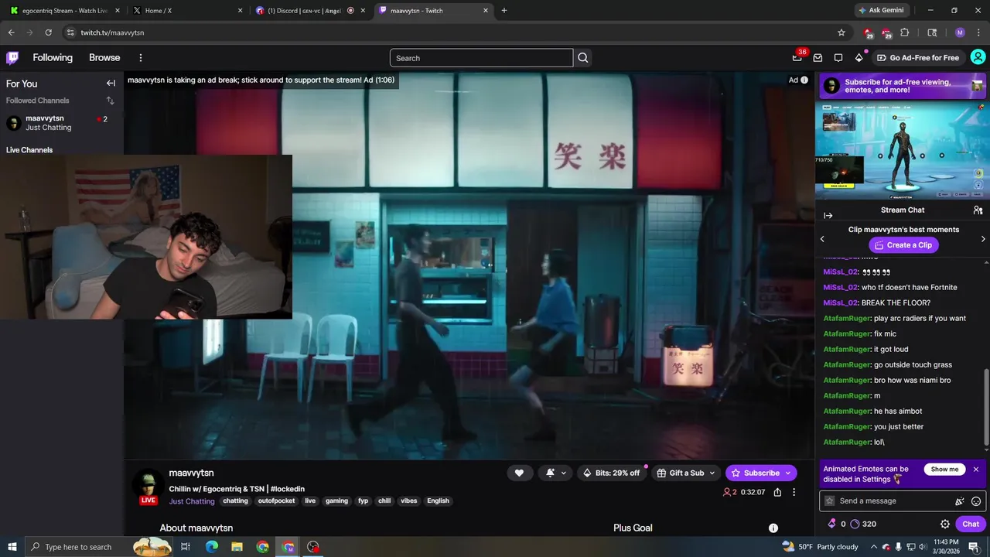Click the share stream icon
990x557 pixels.
(777, 492)
